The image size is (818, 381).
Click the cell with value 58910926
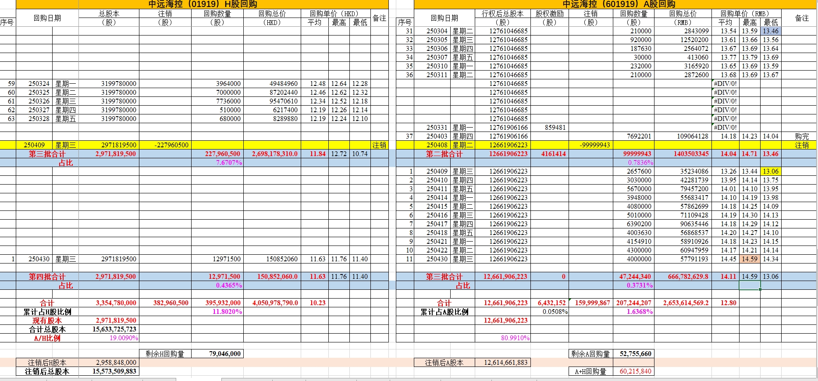[683, 242]
